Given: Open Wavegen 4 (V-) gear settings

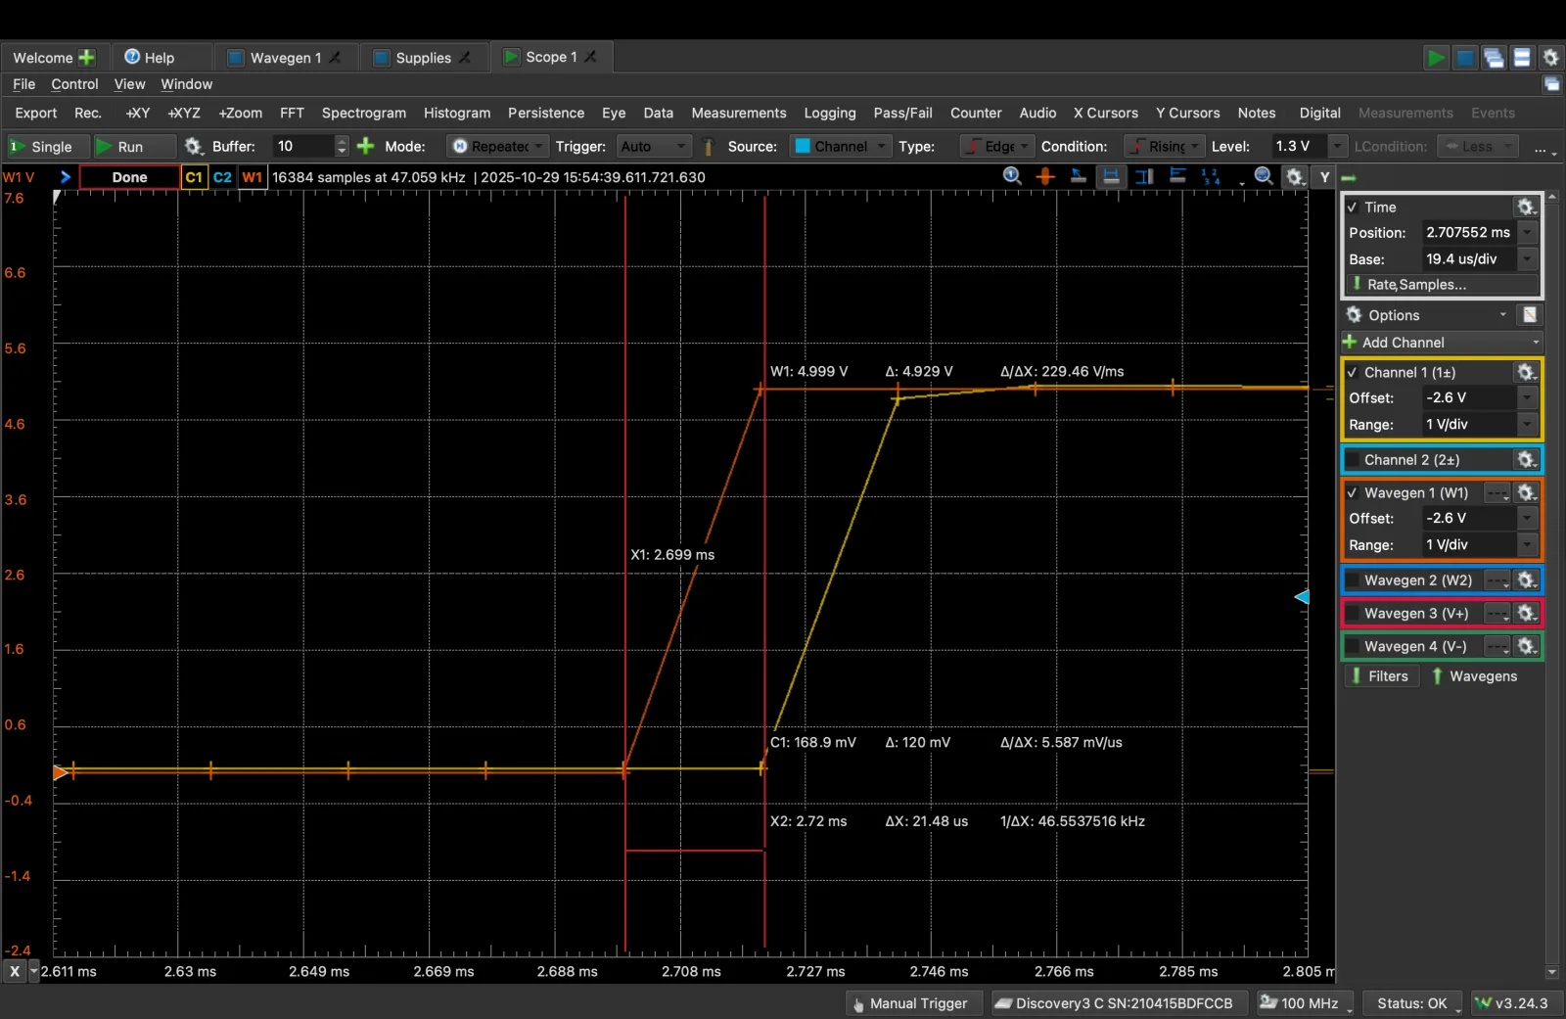Looking at the screenshot, I should tap(1526, 646).
